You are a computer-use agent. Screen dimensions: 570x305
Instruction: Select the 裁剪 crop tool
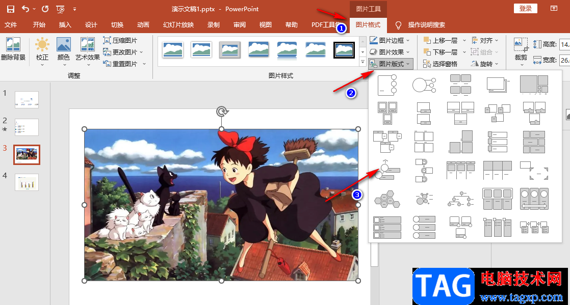pyautogui.click(x=521, y=51)
